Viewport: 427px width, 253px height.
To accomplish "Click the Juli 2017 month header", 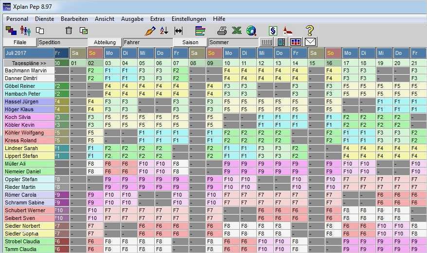I will coord(29,53).
